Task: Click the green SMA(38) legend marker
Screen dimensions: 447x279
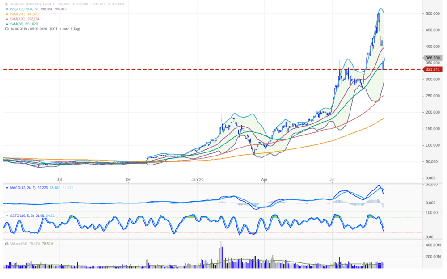Action: (7, 24)
